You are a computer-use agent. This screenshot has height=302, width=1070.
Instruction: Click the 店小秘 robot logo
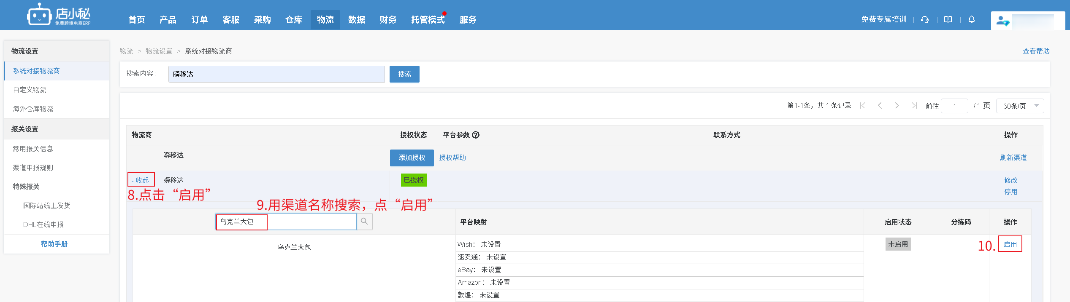point(39,15)
